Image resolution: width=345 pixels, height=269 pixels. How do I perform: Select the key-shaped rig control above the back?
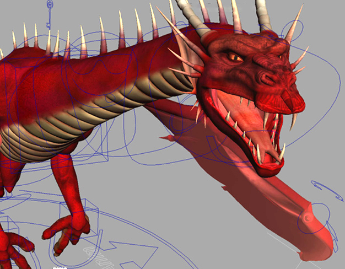pos(50,15)
